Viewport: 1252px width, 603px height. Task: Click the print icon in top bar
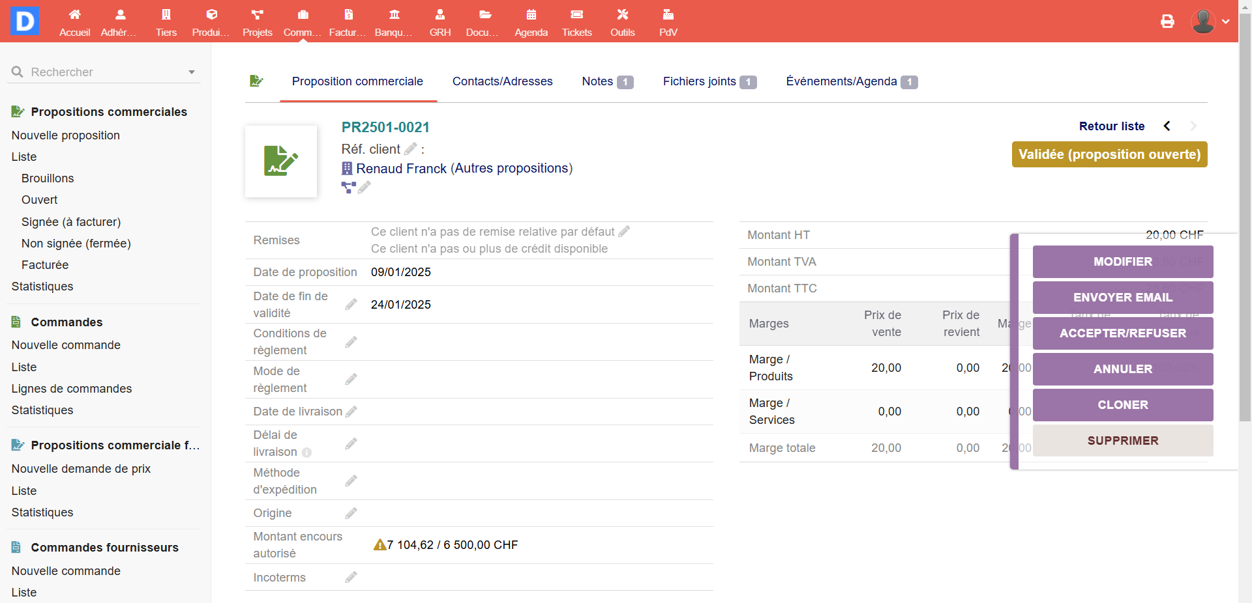[1167, 21]
